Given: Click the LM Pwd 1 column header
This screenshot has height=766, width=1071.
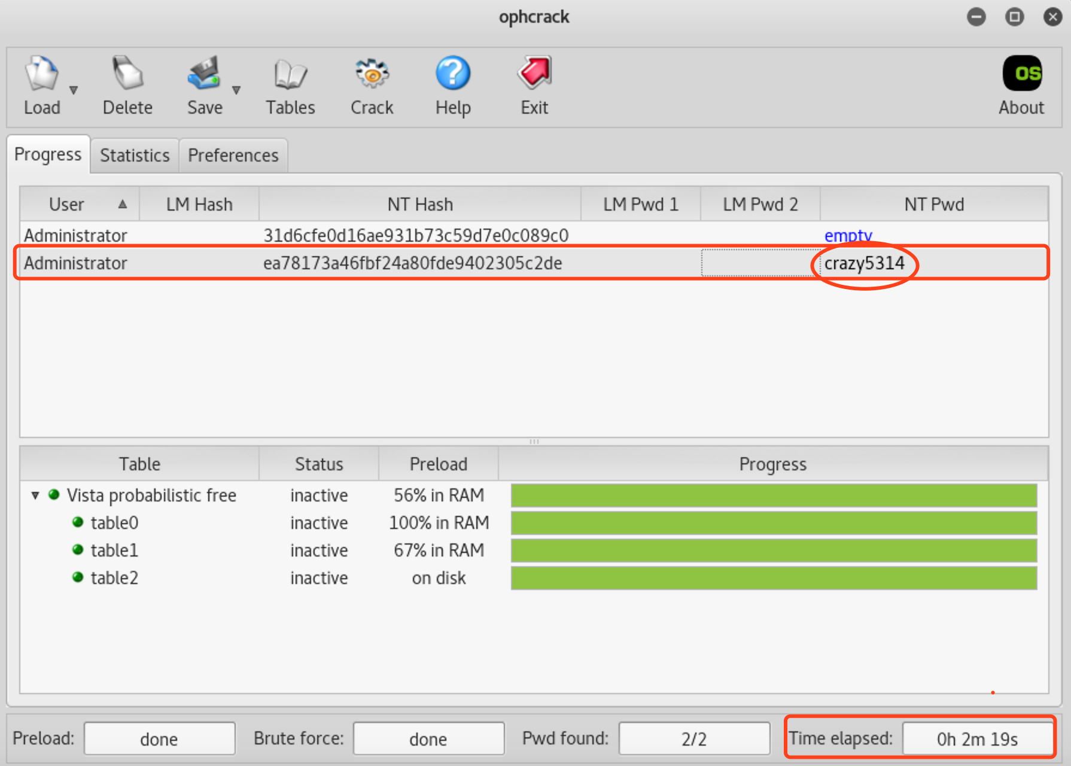Looking at the screenshot, I should pyautogui.click(x=641, y=204).
